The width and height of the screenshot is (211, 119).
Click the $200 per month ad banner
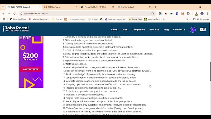click(x=31, y=62)
